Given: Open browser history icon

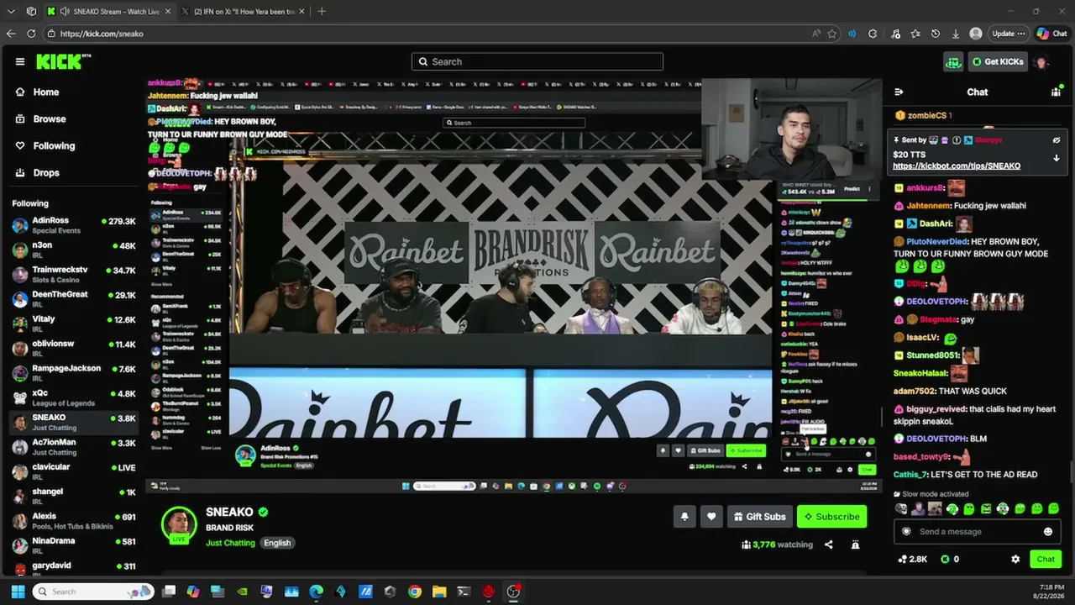Looking at the screenshot, I should point(936,34).
